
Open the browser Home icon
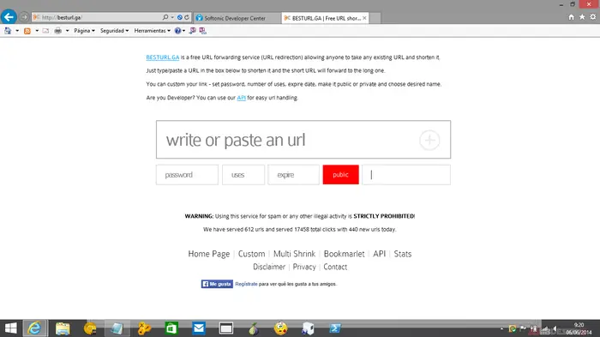click(572, 17)
